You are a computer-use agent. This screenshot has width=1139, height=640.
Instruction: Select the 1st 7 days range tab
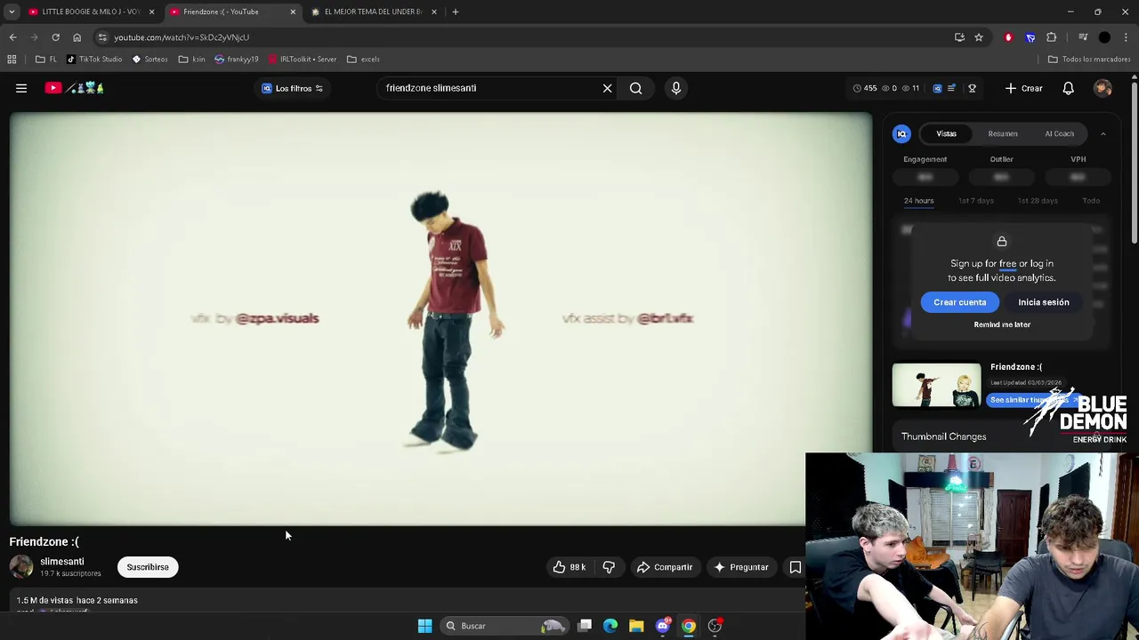[x=976, y=201]
